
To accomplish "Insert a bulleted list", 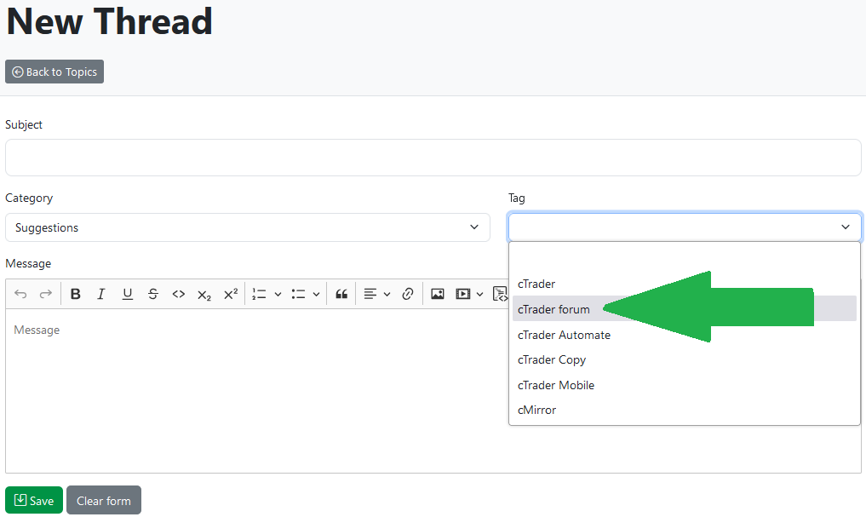I will tap(298, 294).
